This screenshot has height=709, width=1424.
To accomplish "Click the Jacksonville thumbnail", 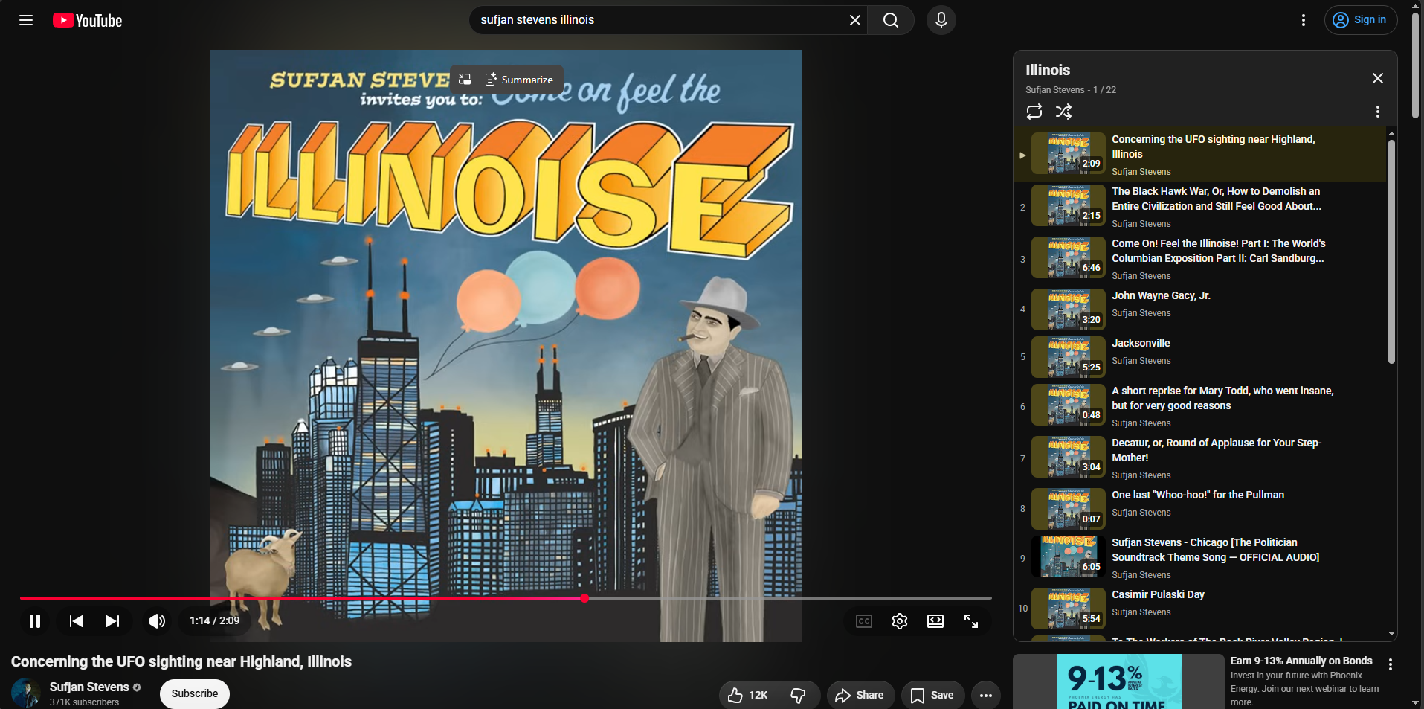I will pyautogui.click(x=1068, y=357).
